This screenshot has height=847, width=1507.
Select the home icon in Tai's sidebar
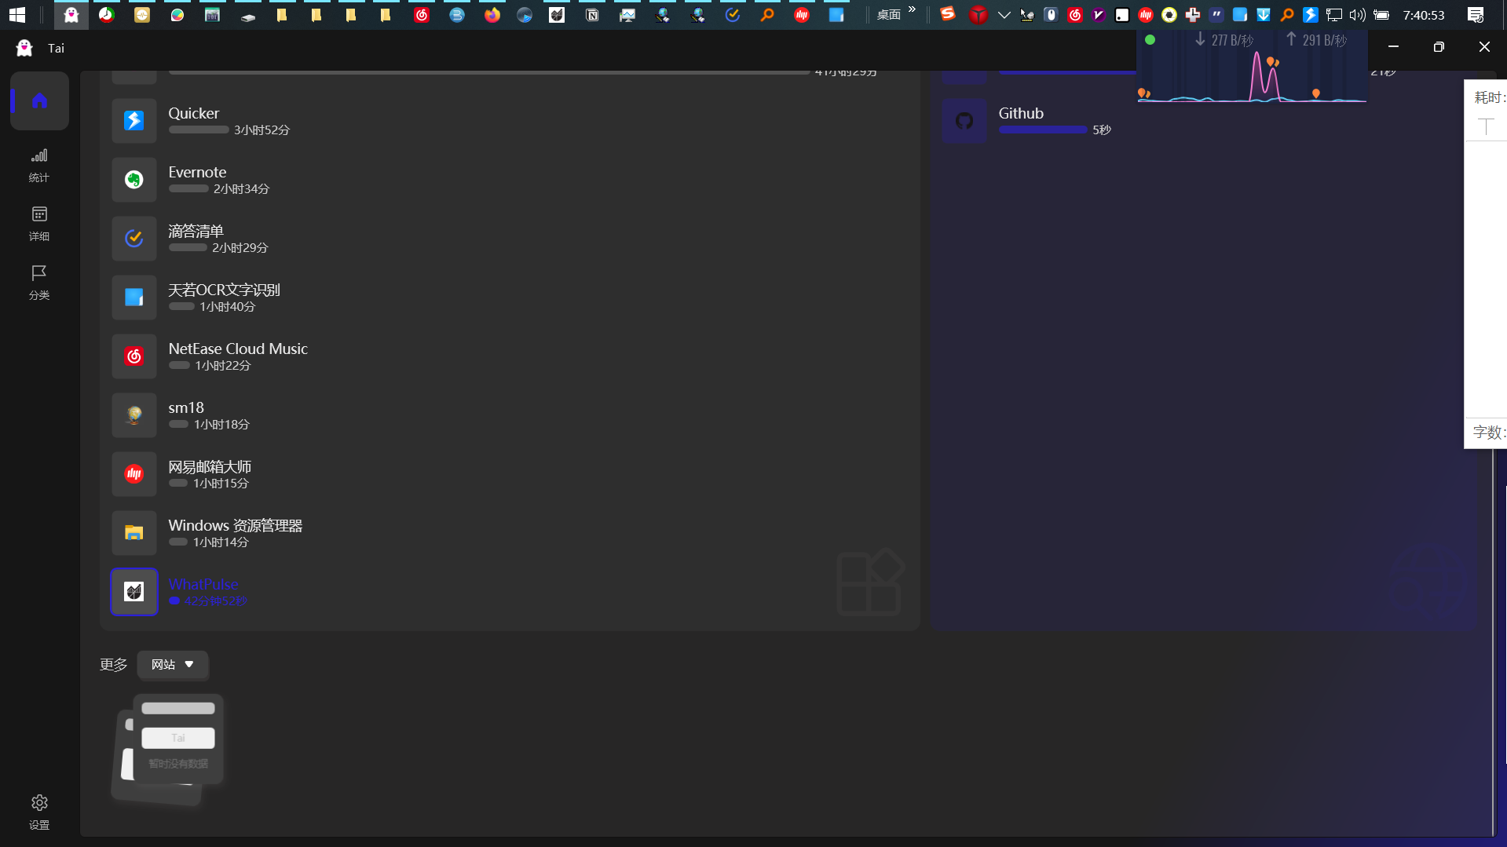(39, 100)
